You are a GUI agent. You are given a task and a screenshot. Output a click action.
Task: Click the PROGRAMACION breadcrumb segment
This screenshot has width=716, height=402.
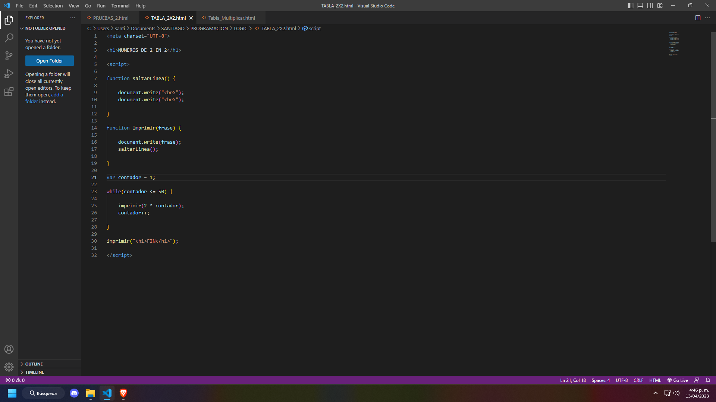click(209, 28)
